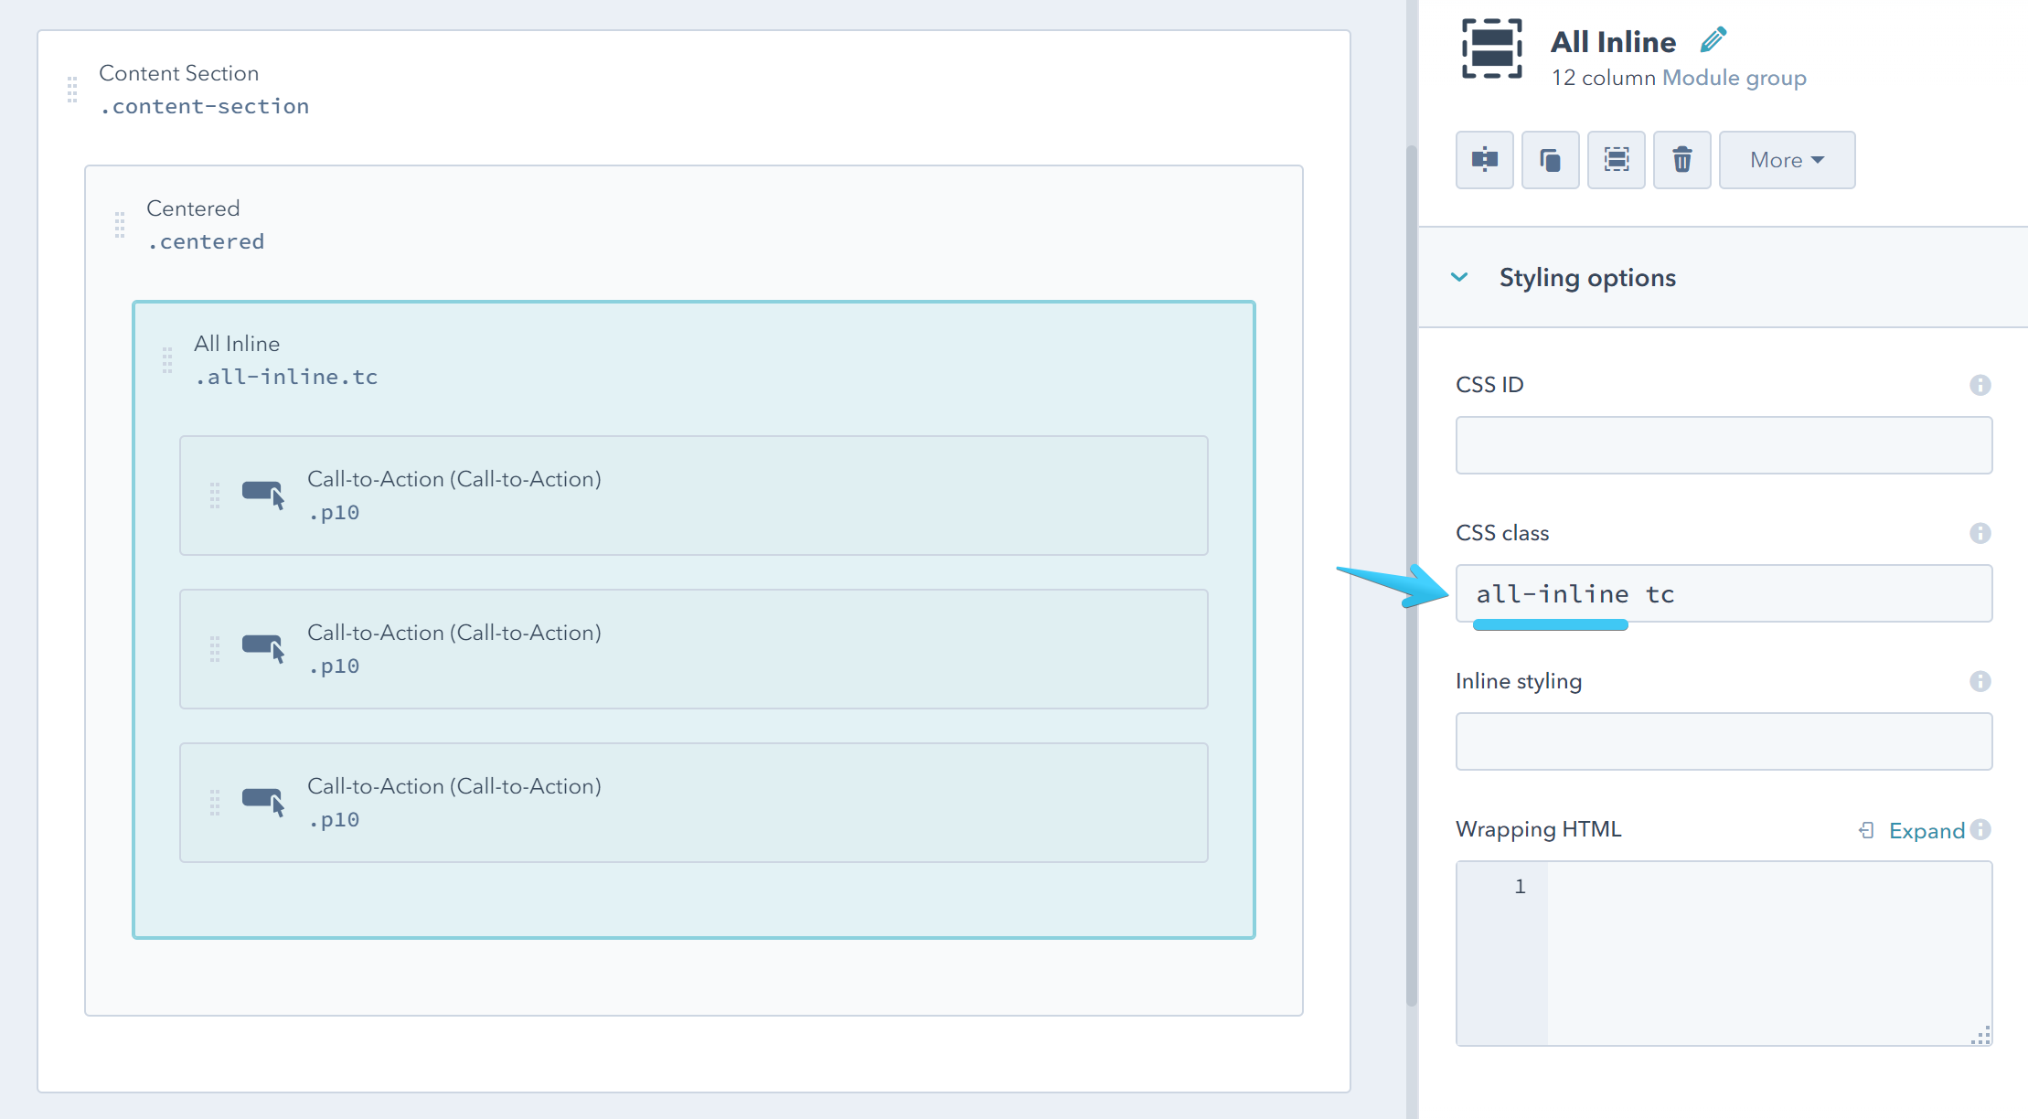This screenshot has width=2028, height=1119.
Task: Delete the module using the trash icon
Action: 1681,160
